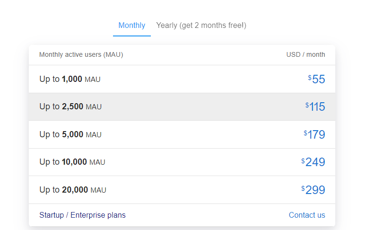Switch to the Monthly pricing tab

tap(131, 26)
